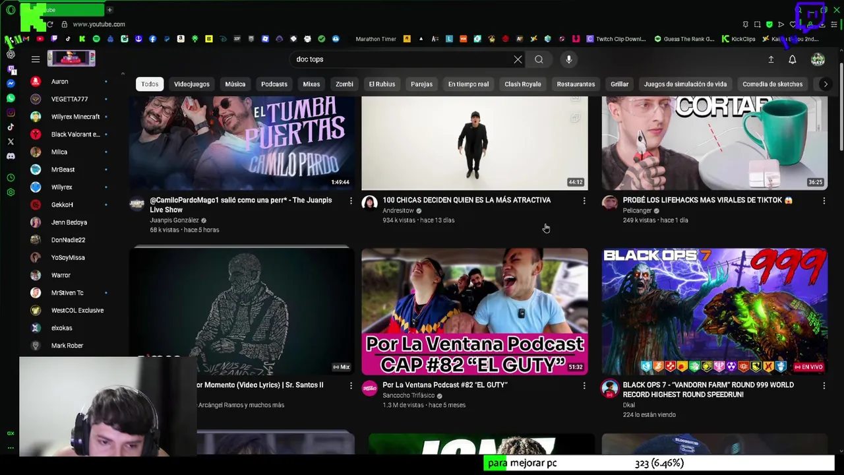This screenshot has width=844, height=475.
Task: Open options for CamiloPardoMago1 video
Action: (x=351, y=201)
